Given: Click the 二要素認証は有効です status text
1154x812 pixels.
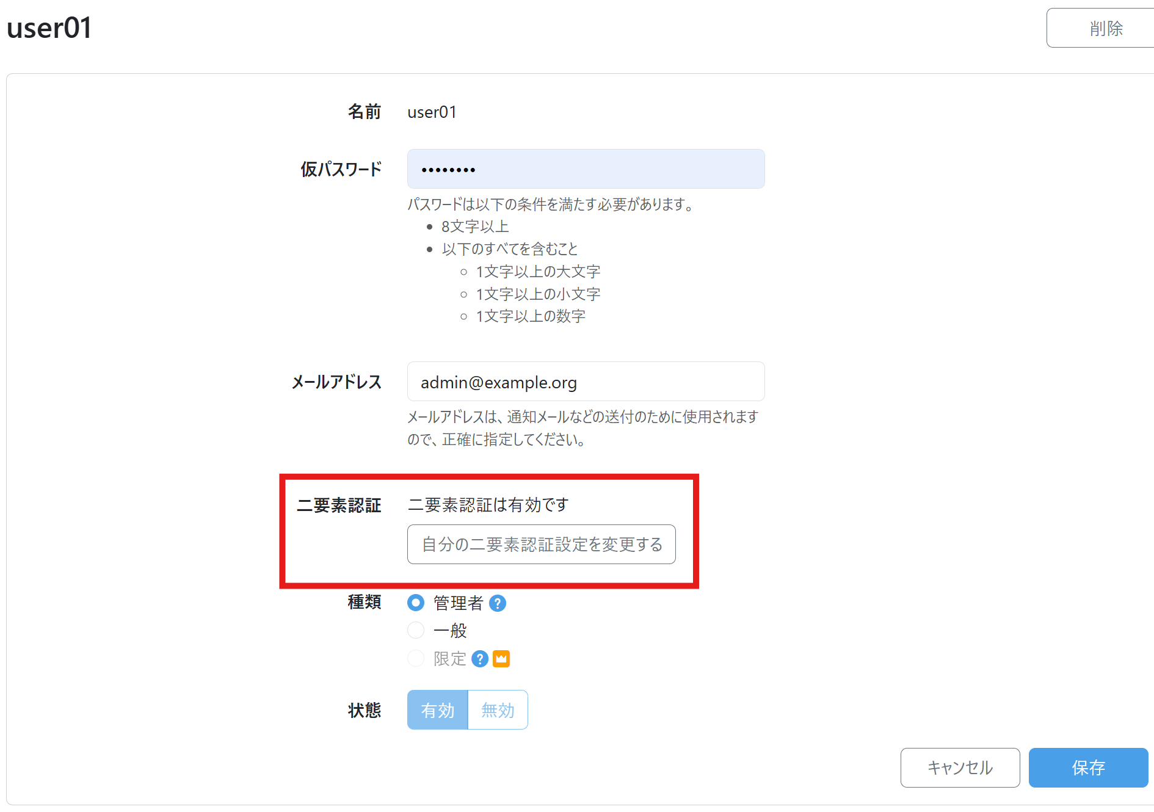Looking at the screenshot, I should (x=488, y=505).
